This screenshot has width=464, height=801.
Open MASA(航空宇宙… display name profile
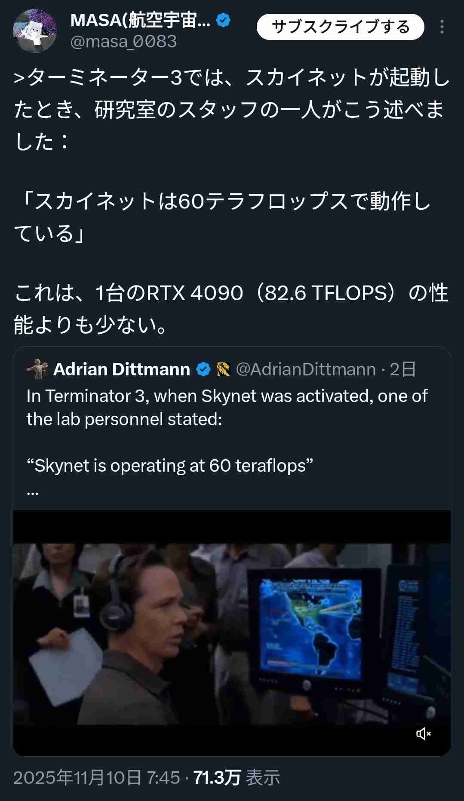(140, 20)
